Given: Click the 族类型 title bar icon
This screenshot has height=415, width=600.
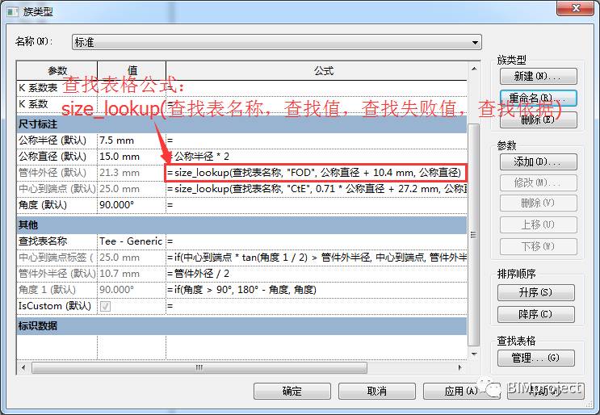Looking at the screenshot, I should point(13,12).
